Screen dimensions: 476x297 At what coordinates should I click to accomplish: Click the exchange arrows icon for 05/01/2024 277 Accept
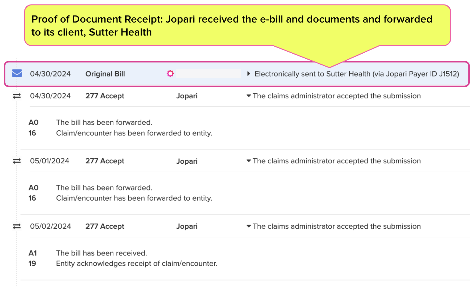(17, 161)
